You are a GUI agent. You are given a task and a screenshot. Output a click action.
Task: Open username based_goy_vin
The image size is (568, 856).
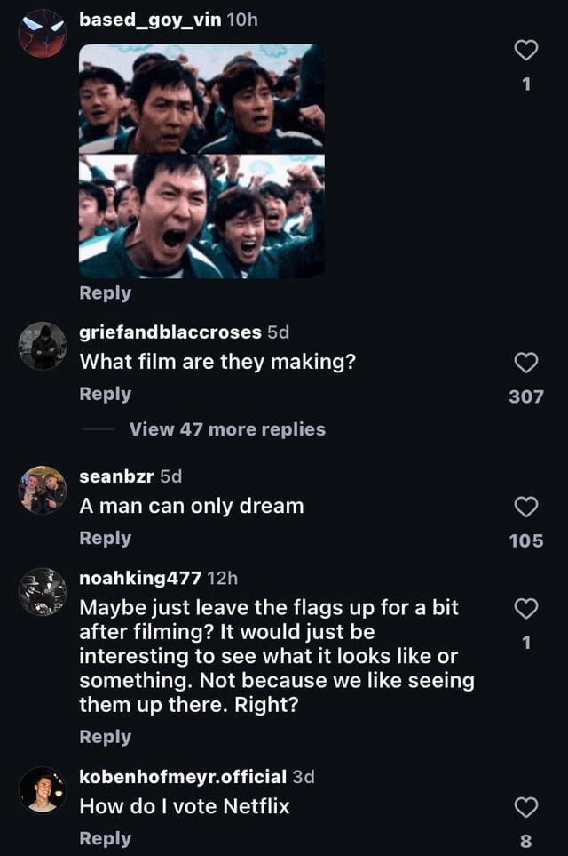click(x=150, y=19)
